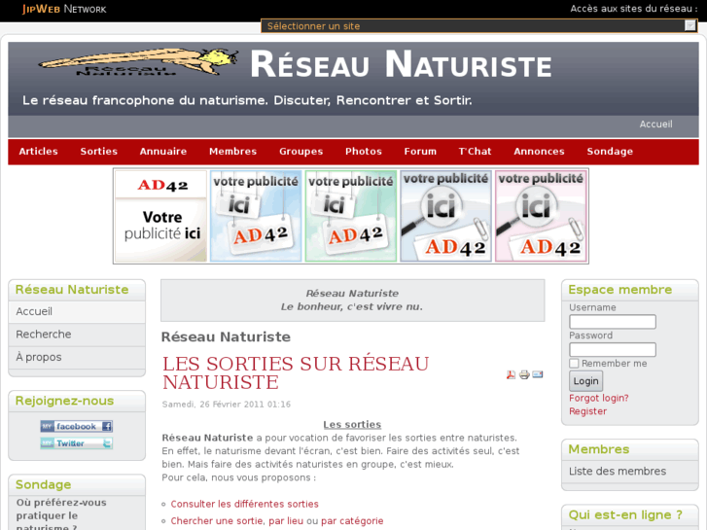Click the print article icon
The image size is (707, 530).
524,374
